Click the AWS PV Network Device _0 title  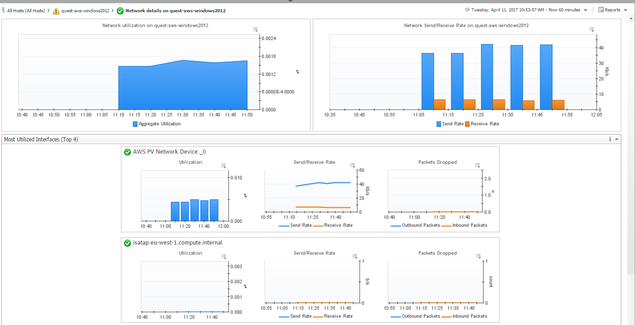pyautogui.click(x=169, y=152)
